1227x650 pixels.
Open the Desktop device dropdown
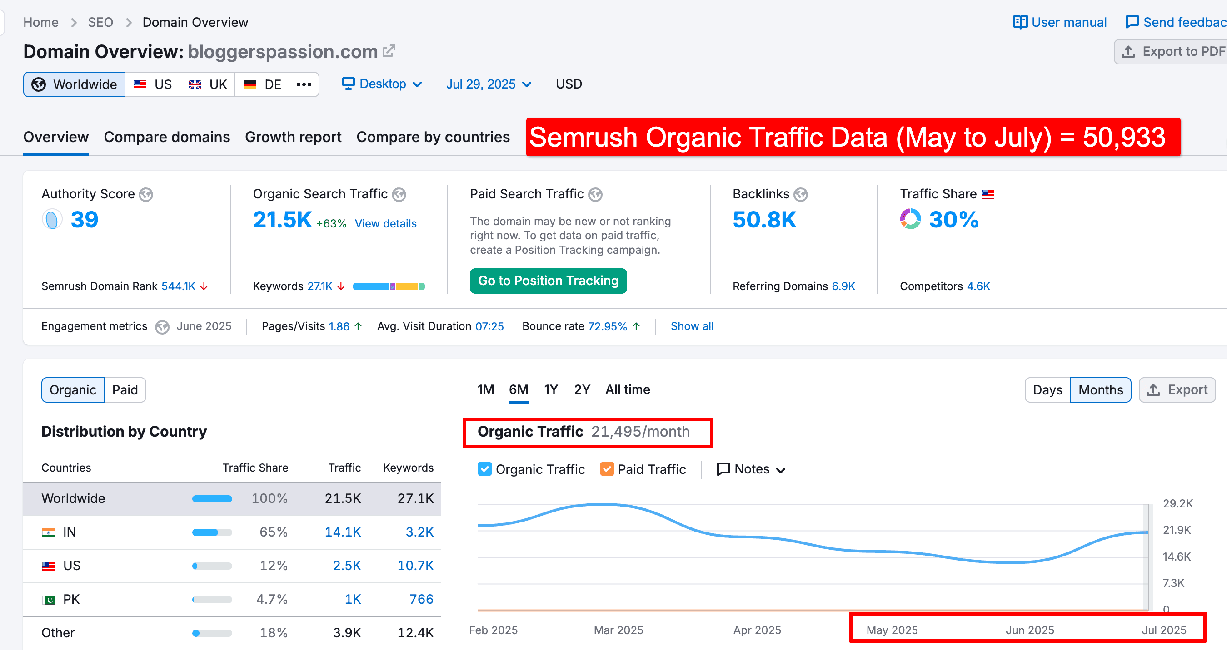click(x=382, y=84)
